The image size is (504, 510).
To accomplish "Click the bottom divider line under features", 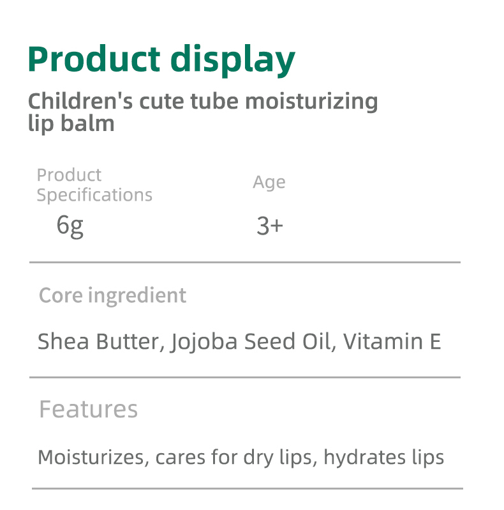I will (247, 489).
